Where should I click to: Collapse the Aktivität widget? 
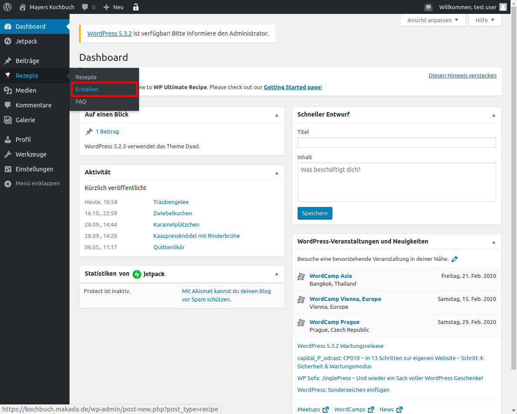(x=277, y=173)
